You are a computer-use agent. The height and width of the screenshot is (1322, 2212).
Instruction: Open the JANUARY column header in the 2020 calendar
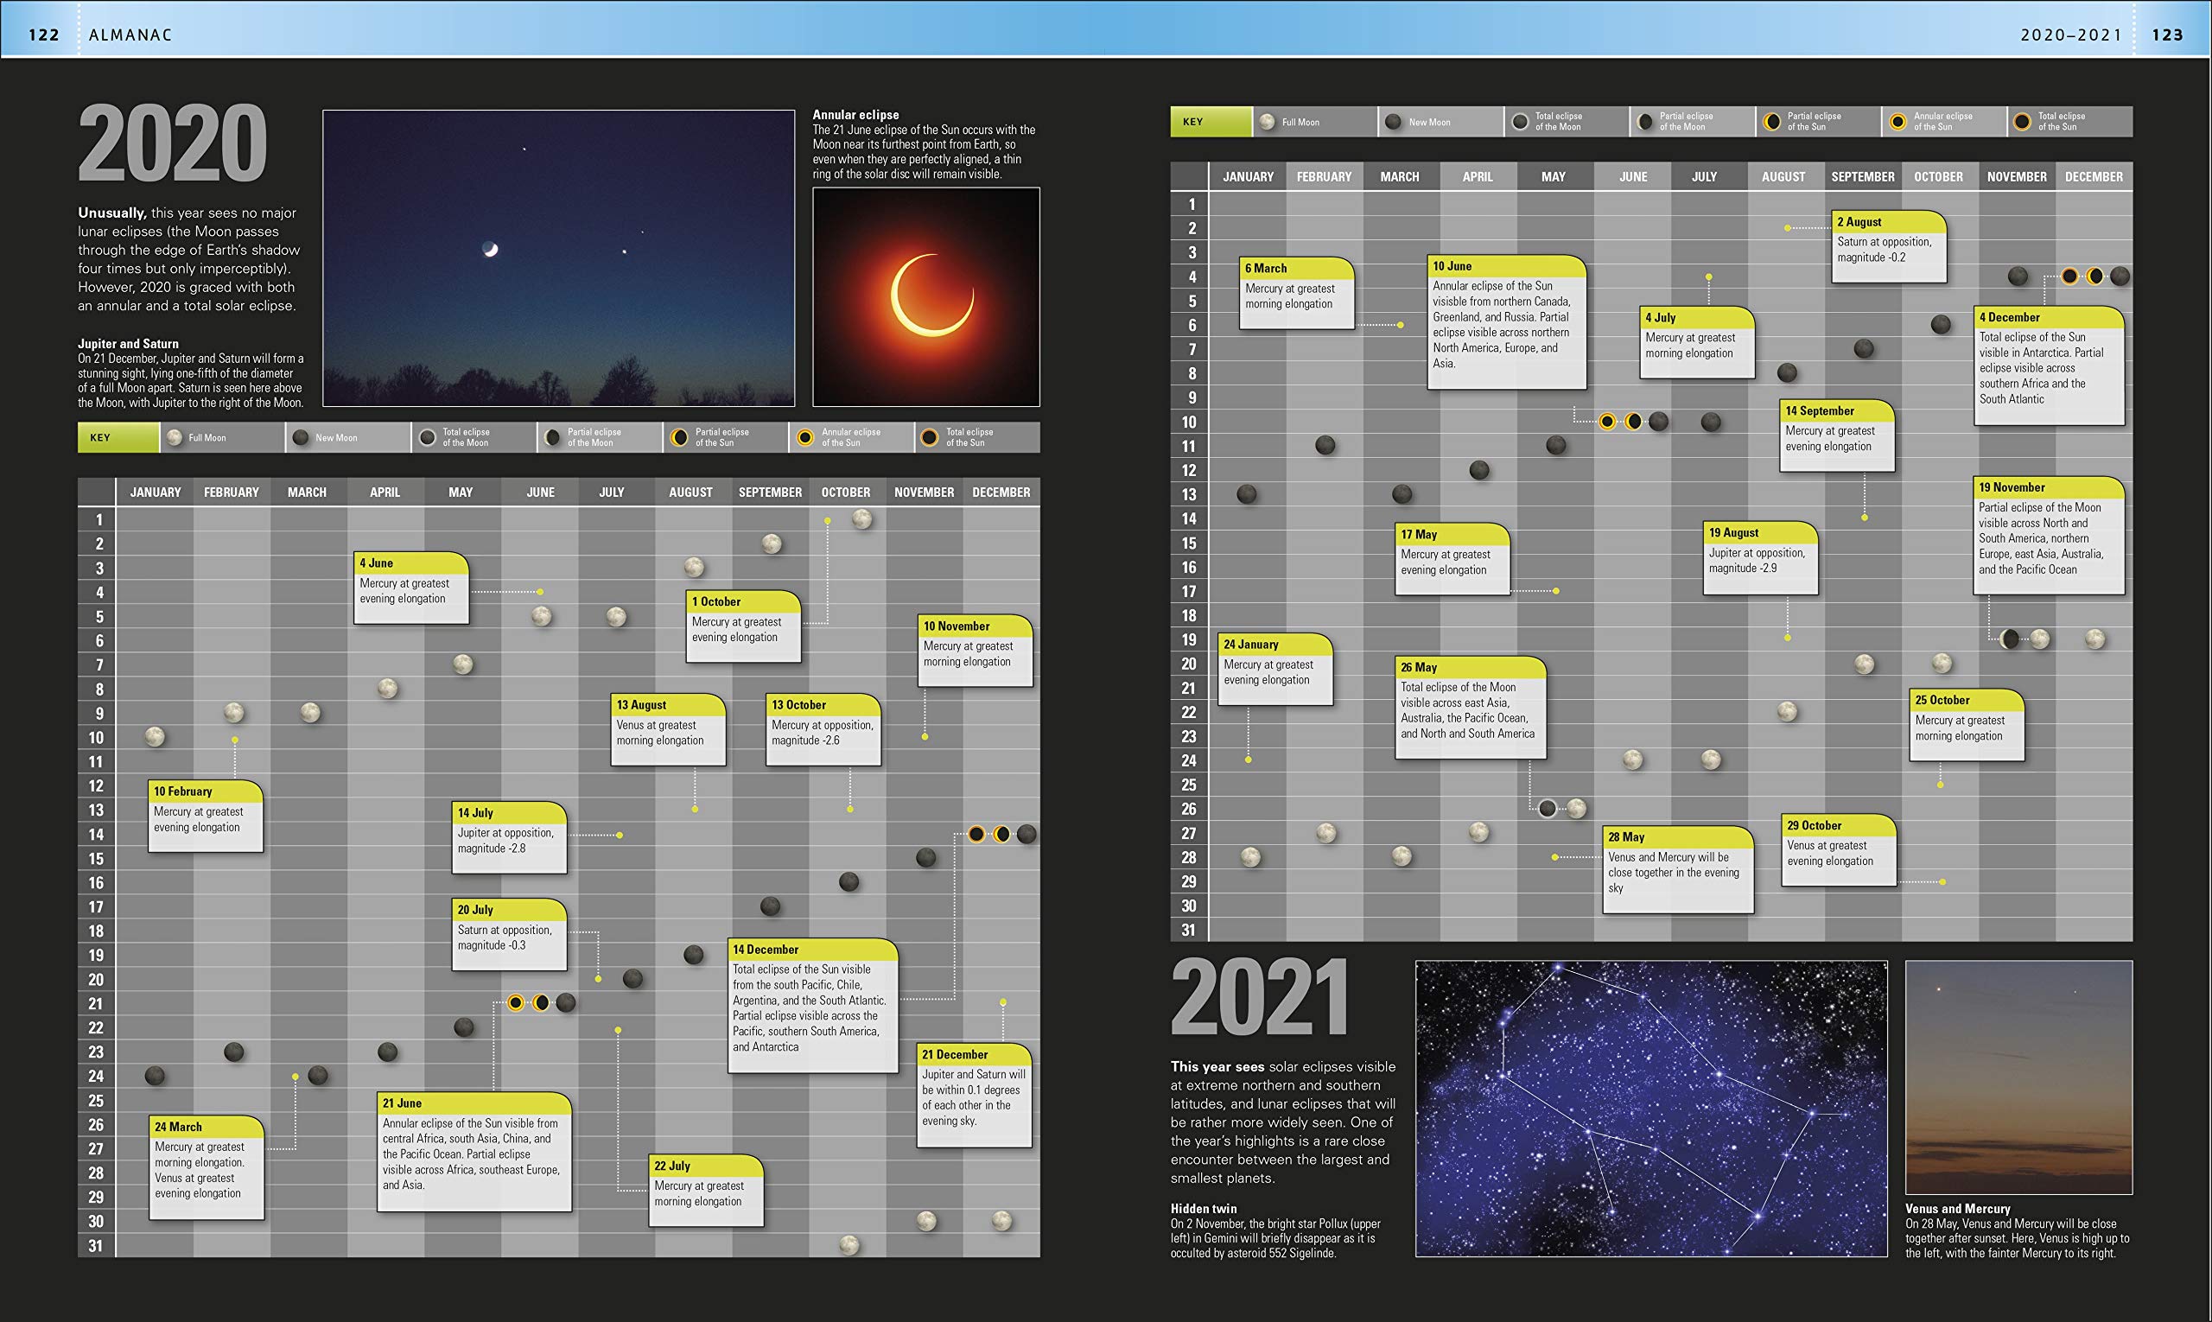point(156,493)
